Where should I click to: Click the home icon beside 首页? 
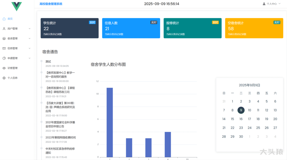(x=4, y=19)
